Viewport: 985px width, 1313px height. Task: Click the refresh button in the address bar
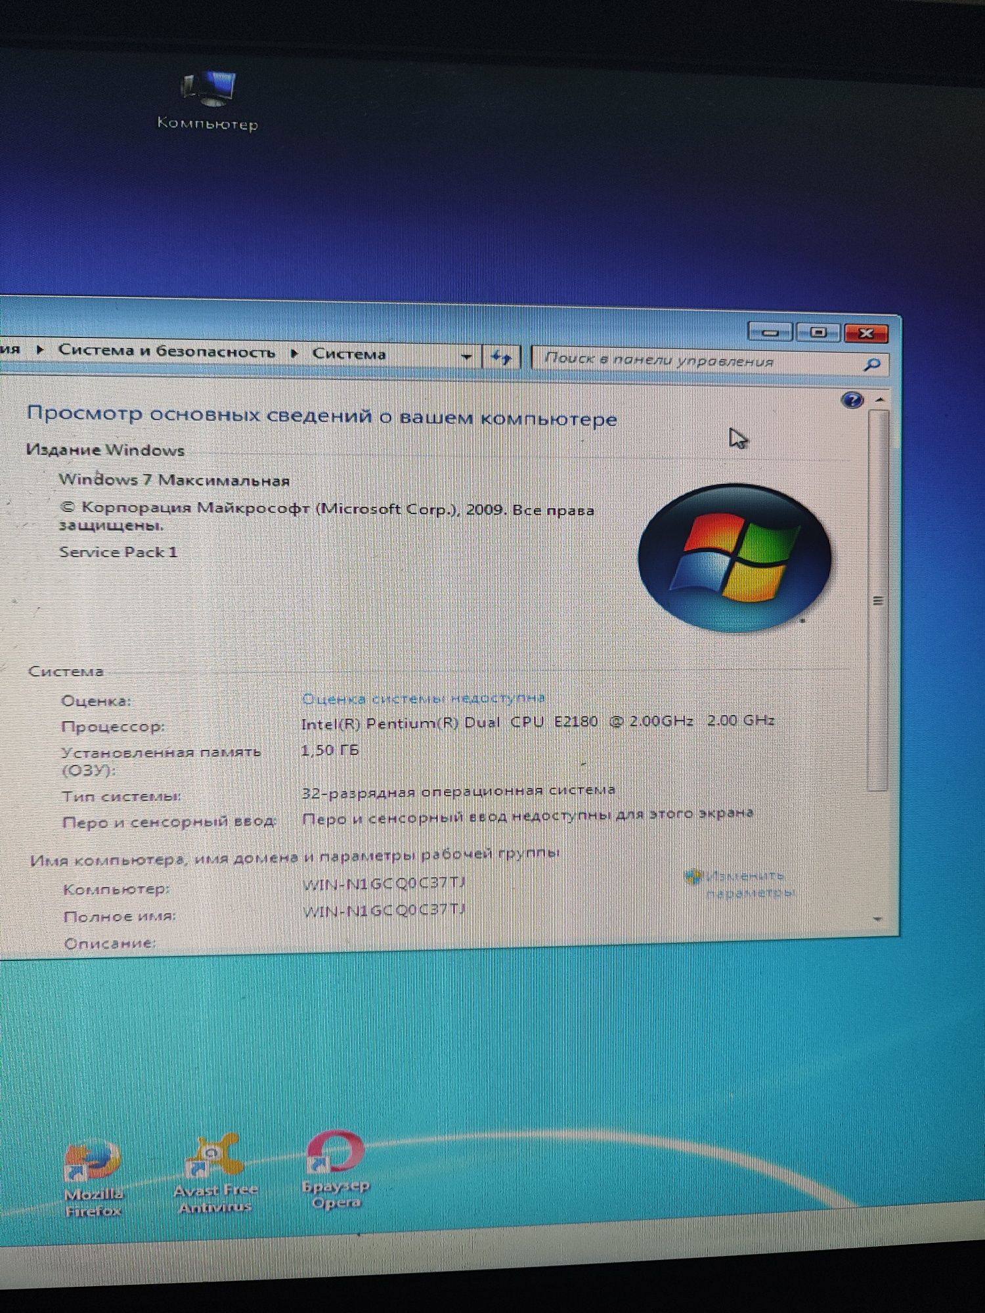point(502,357)
